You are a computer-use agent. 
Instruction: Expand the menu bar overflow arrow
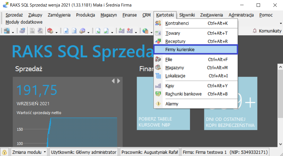pyautogui.click(x=281, y=24)
